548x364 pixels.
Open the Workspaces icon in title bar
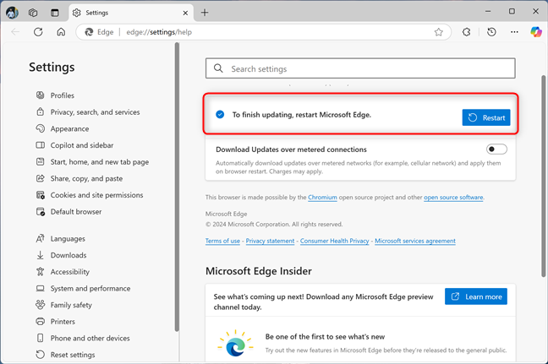tap(33, 13)
